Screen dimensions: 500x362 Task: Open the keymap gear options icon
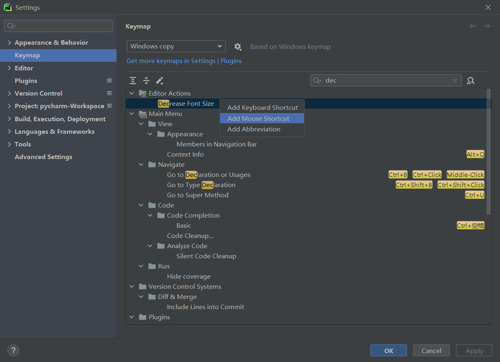(x=238, y=47)
